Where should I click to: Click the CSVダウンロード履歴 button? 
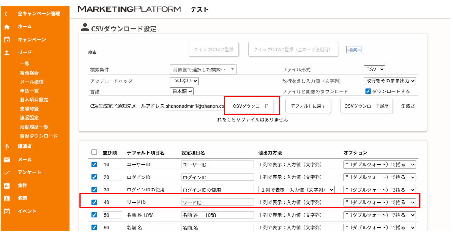coord(366,106)
